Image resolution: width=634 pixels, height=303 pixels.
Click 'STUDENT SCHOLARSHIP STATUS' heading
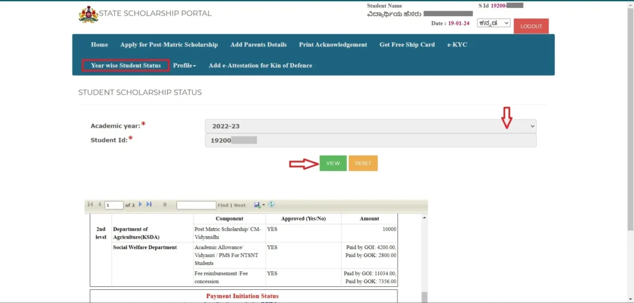140,93
